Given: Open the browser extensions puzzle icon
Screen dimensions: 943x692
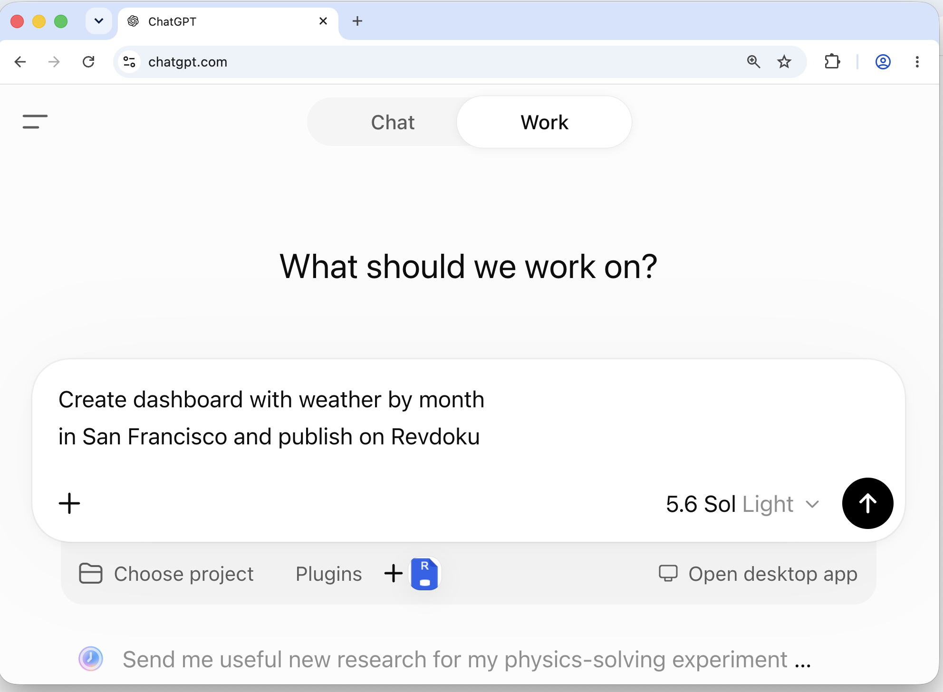Looking at the screenshot, I should [x=832, y=62].
